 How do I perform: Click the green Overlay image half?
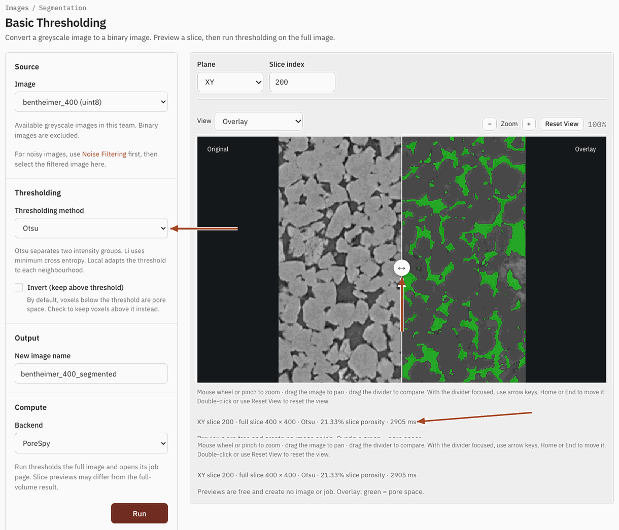(x=464, y=259)
